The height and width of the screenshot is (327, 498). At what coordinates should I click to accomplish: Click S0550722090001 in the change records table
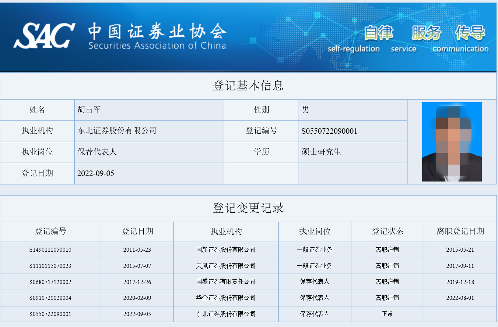[50, 314]
